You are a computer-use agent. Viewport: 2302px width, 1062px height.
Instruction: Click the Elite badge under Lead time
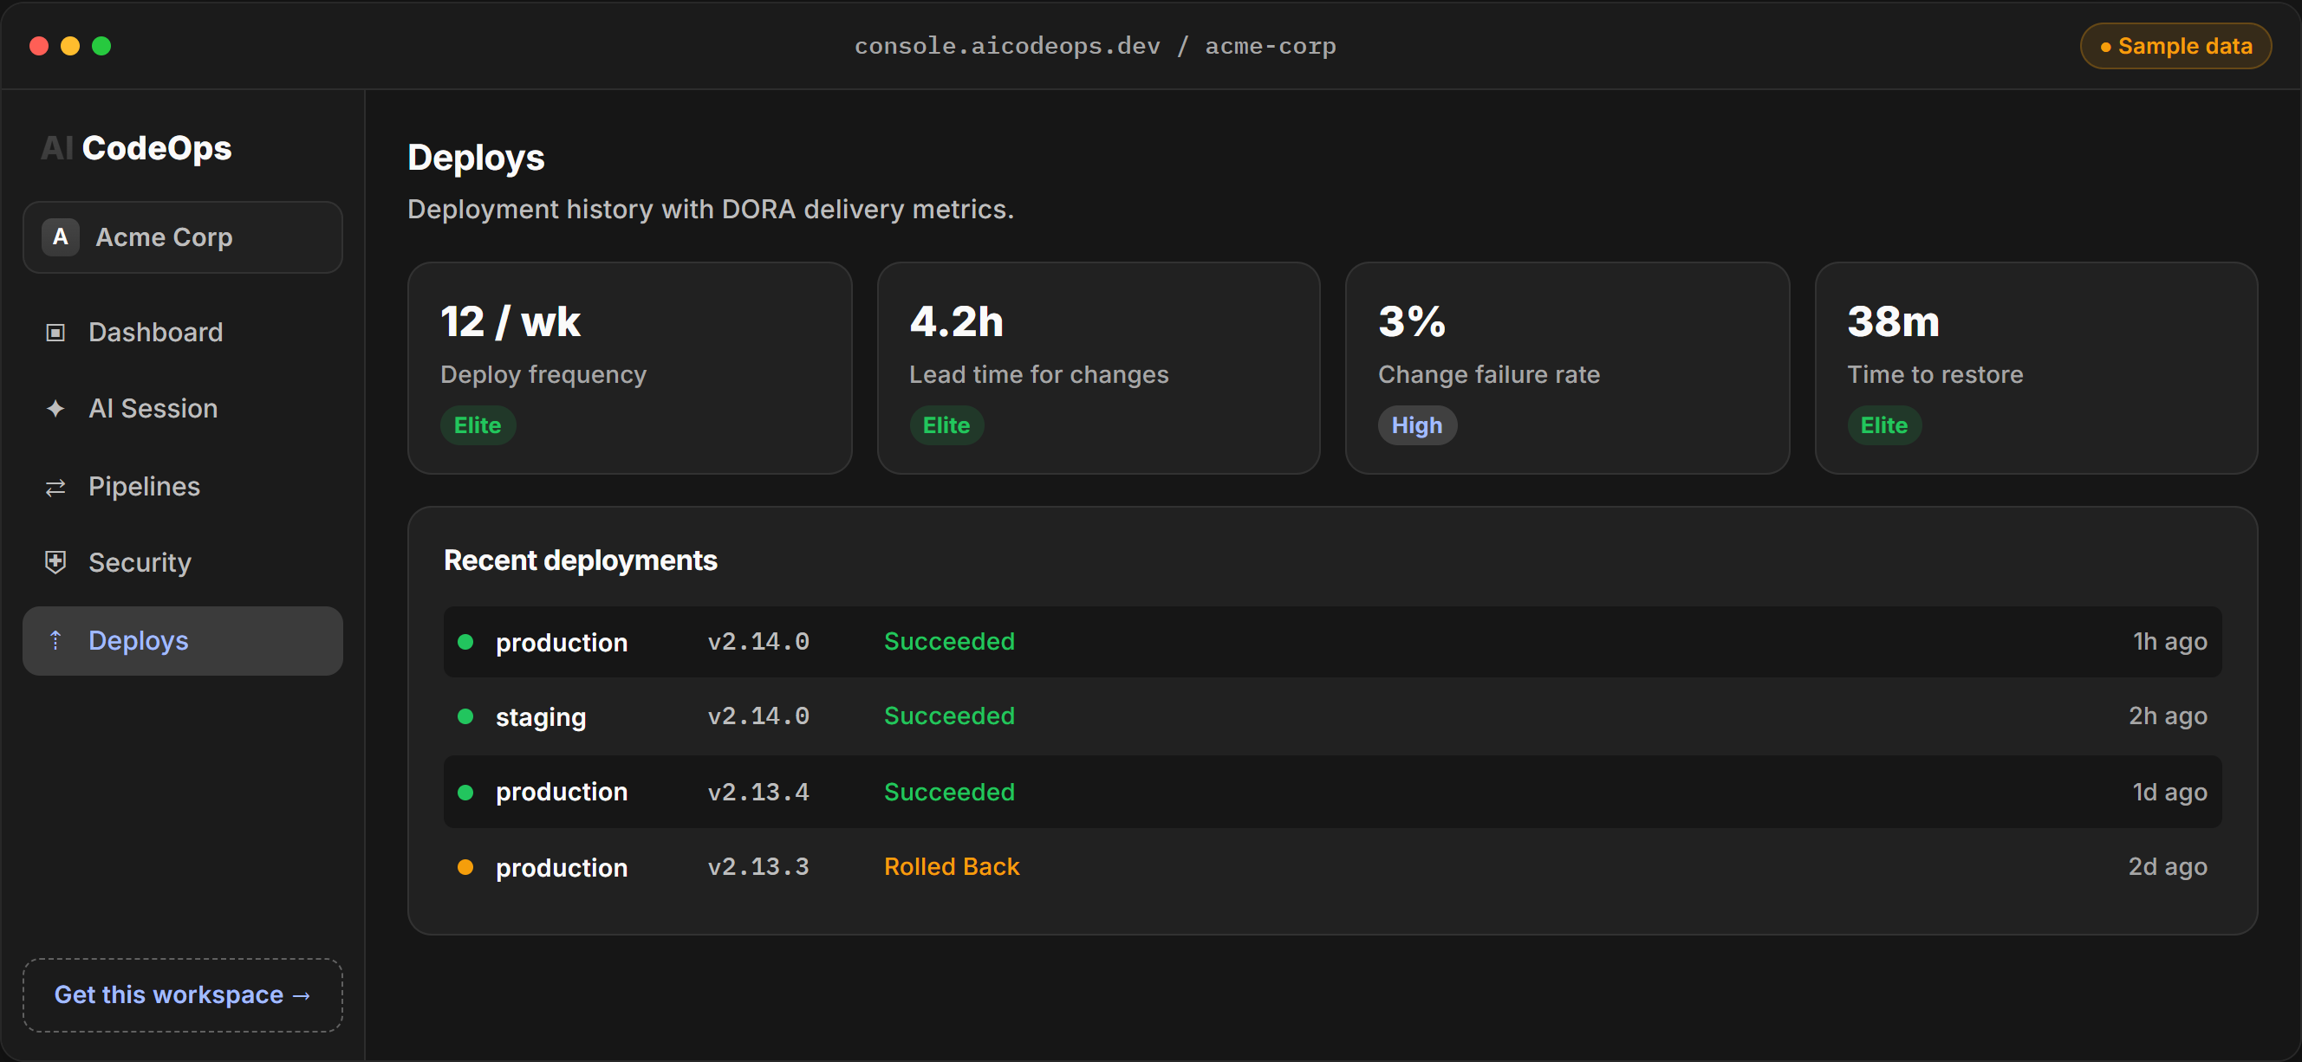click(x=946, y=425)
